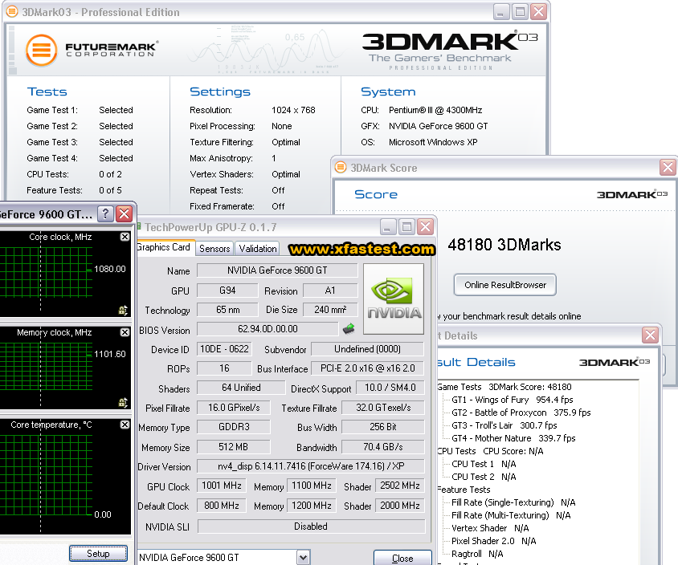Viewport: 678px width, 565px height.
Task: Select Fill Rate (Single-Texturing) in the results
Action: [x=513, y=502]
